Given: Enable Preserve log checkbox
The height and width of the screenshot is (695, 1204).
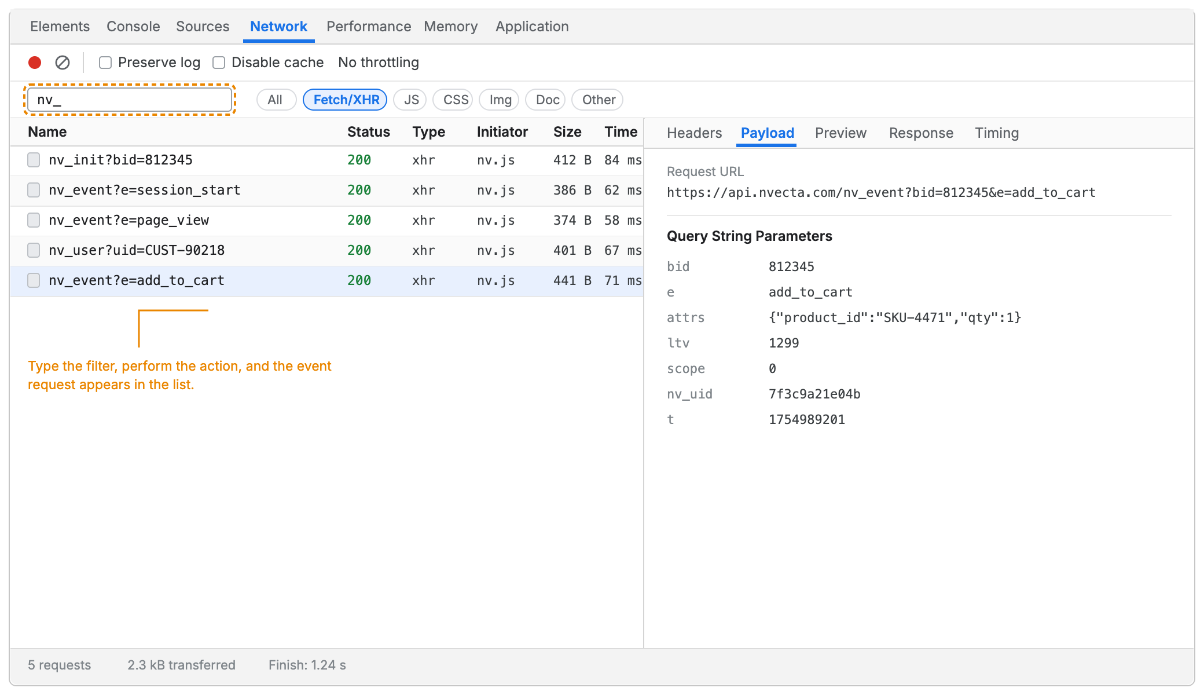Looking at the screenshot, I should 105,63.
